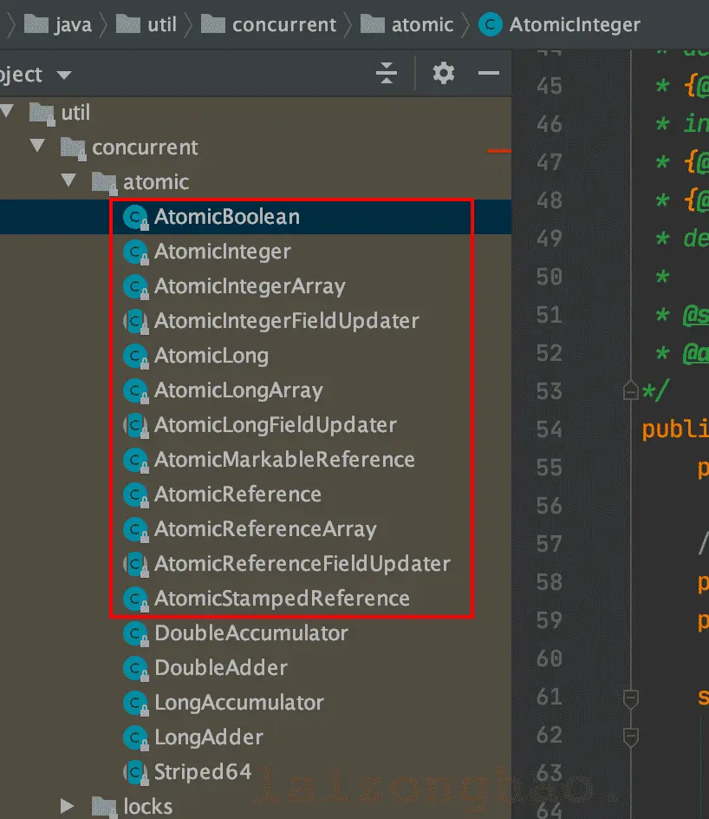Collapse the util tree node
709x819 pixels.
click(x=7, y=111)
